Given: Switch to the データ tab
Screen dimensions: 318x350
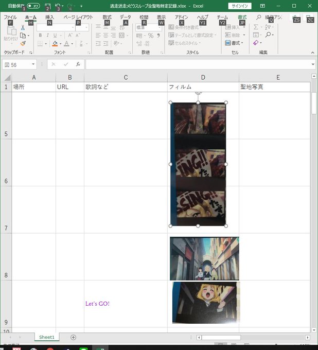Looking at the screenshot, I should 126,17.
